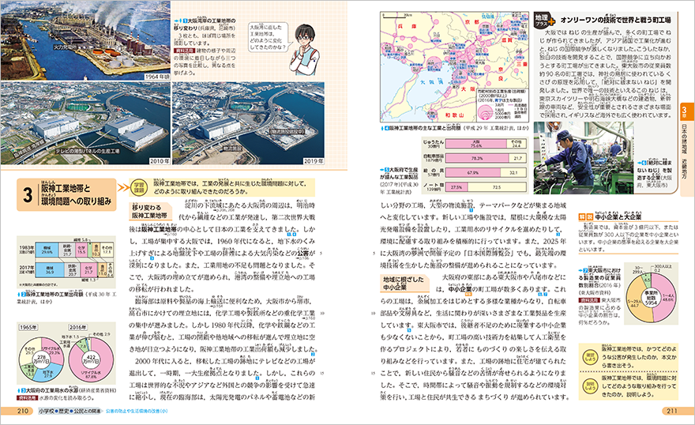The height and width of the screenshot is (425, 695).
Task: Click the 学習課題 round badge icon
Action: coord(139,188)
